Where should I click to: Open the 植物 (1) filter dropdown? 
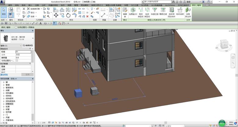pyautogui.click(x=20, y=45)
